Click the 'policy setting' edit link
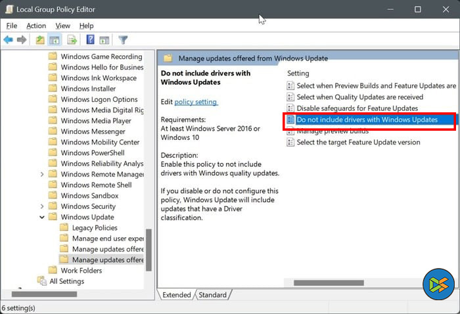Viewport: 460px width, 314px height. tap(196, 102)
